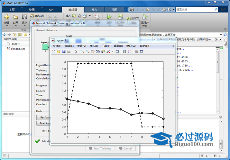Image resolution: width=230 pixels, height=160 pixels.
Task: Click the New Figure icon in Figure 1
Action: coord(53,52)
